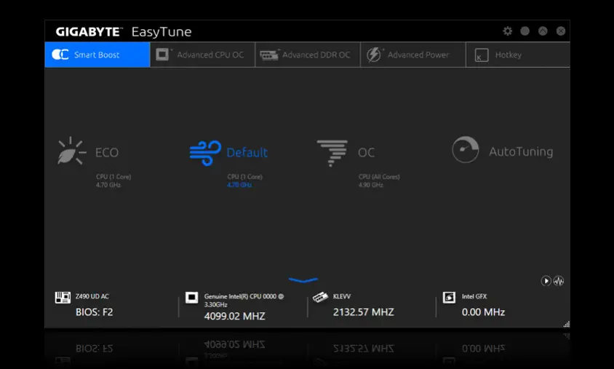Click the Intel GFX graphics icon

449,298
